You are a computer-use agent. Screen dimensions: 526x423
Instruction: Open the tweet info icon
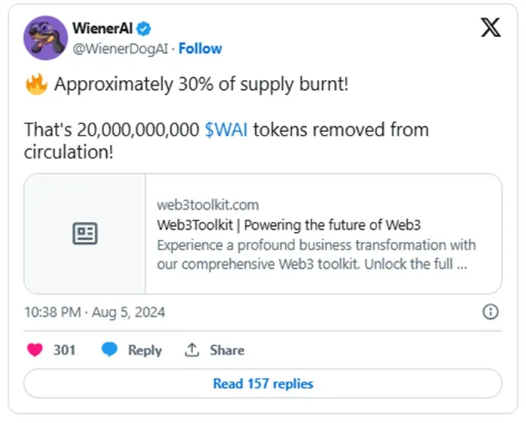click(x=490, y=312)
